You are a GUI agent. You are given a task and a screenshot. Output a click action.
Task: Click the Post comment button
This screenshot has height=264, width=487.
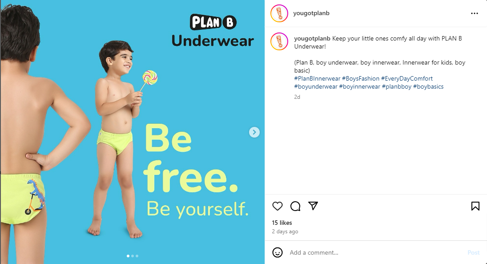[473, 252]
